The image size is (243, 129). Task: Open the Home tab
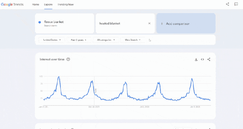[x=36, y=5]
